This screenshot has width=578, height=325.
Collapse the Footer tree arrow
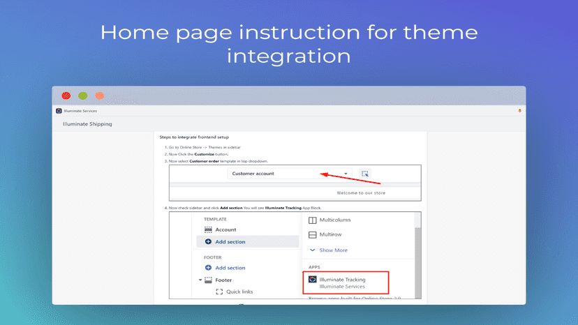coord(200,280)
